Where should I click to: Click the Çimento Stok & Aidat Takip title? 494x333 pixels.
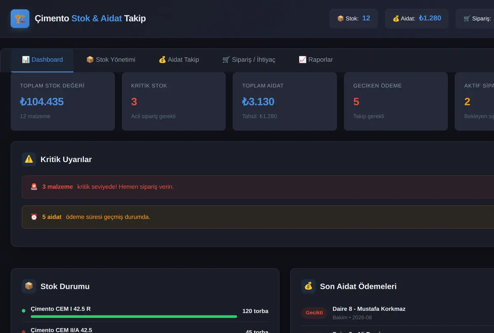coord(90,18)
